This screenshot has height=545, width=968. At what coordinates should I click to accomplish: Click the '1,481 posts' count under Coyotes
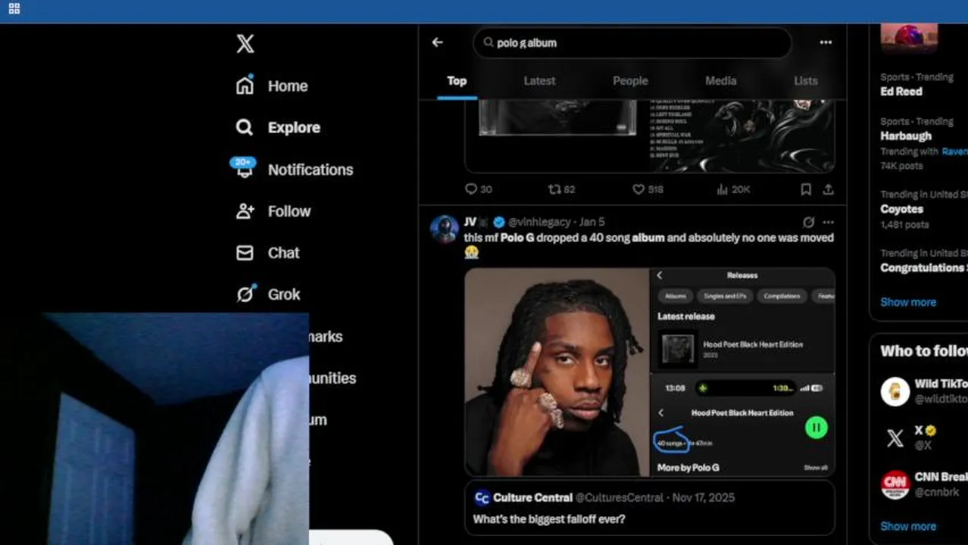[x=904, y=225]
